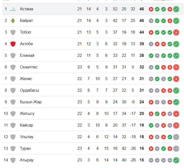This screenshot has width=184, height=168.
Task: Click the Кайрат club crest
Action: [13, 21]
